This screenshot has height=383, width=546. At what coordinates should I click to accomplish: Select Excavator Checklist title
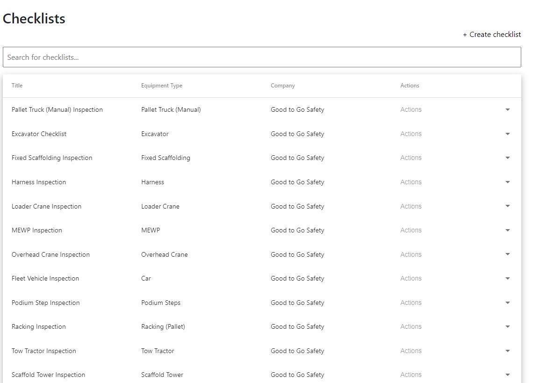tap(39, 134)
